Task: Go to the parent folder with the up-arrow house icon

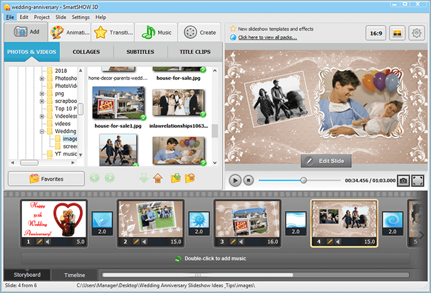Action: coord(158,178)
